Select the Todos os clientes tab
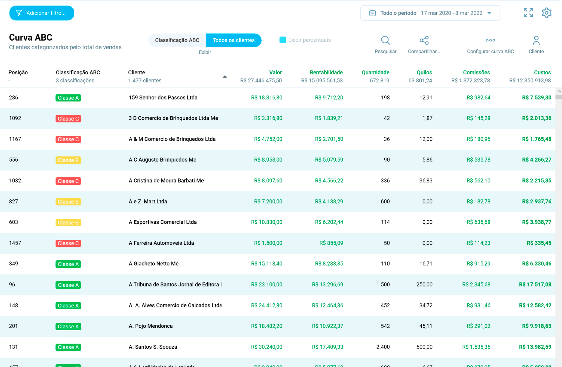The image size is (562, 367). pos(234,40)
